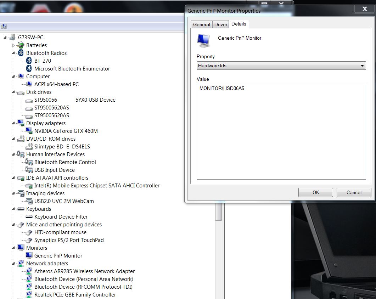Screen dimensions: 376x299
Task: Select the MONITOR\HSD06A5 hardware ID value
Action: 221,88
